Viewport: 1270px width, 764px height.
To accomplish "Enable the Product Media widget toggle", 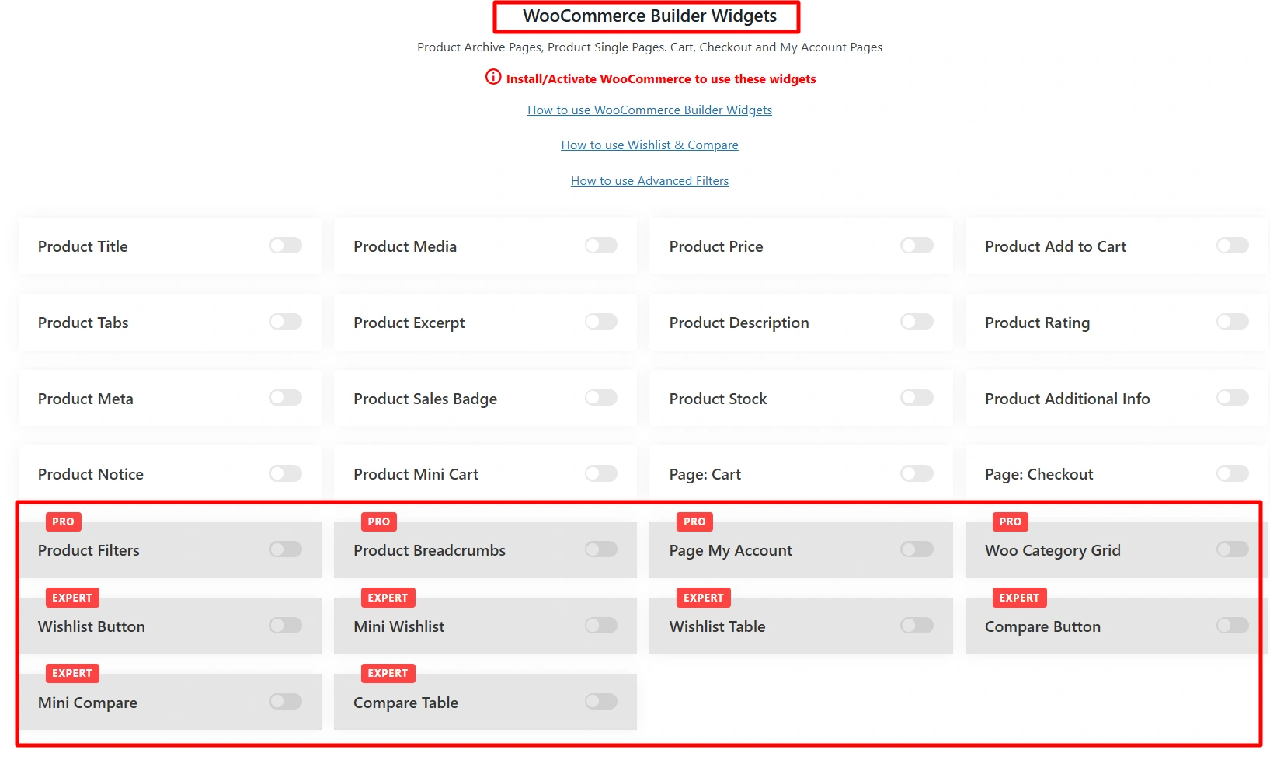I will pyautogui.click(x=601, y=246).
